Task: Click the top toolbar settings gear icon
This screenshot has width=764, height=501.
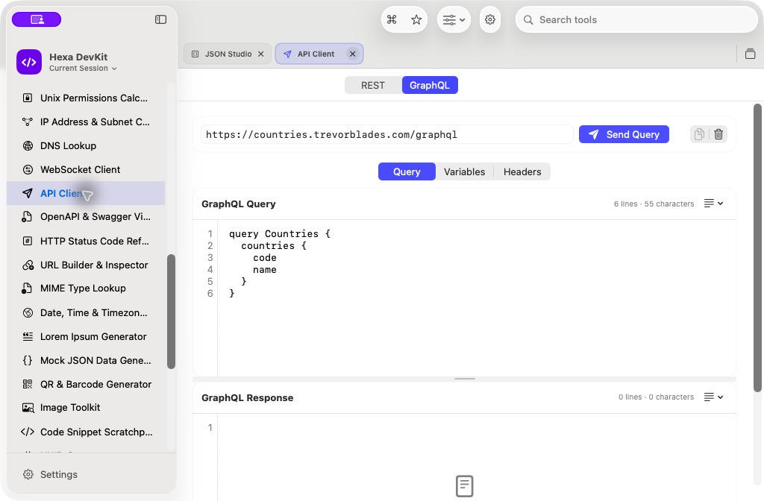Action: (x=490, y=19)
